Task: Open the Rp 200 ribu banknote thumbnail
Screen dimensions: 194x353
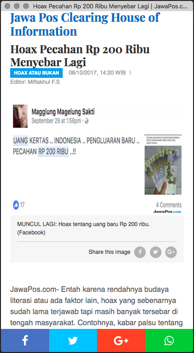Action: pyautogui.click(x=163, y=165)
